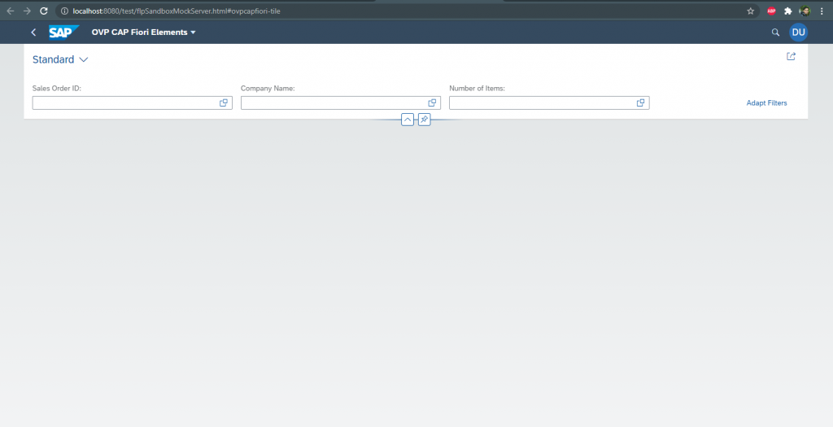833x427 pixels.
Task: Open value help for Sales Order ID
Action: tap(224, 103)
